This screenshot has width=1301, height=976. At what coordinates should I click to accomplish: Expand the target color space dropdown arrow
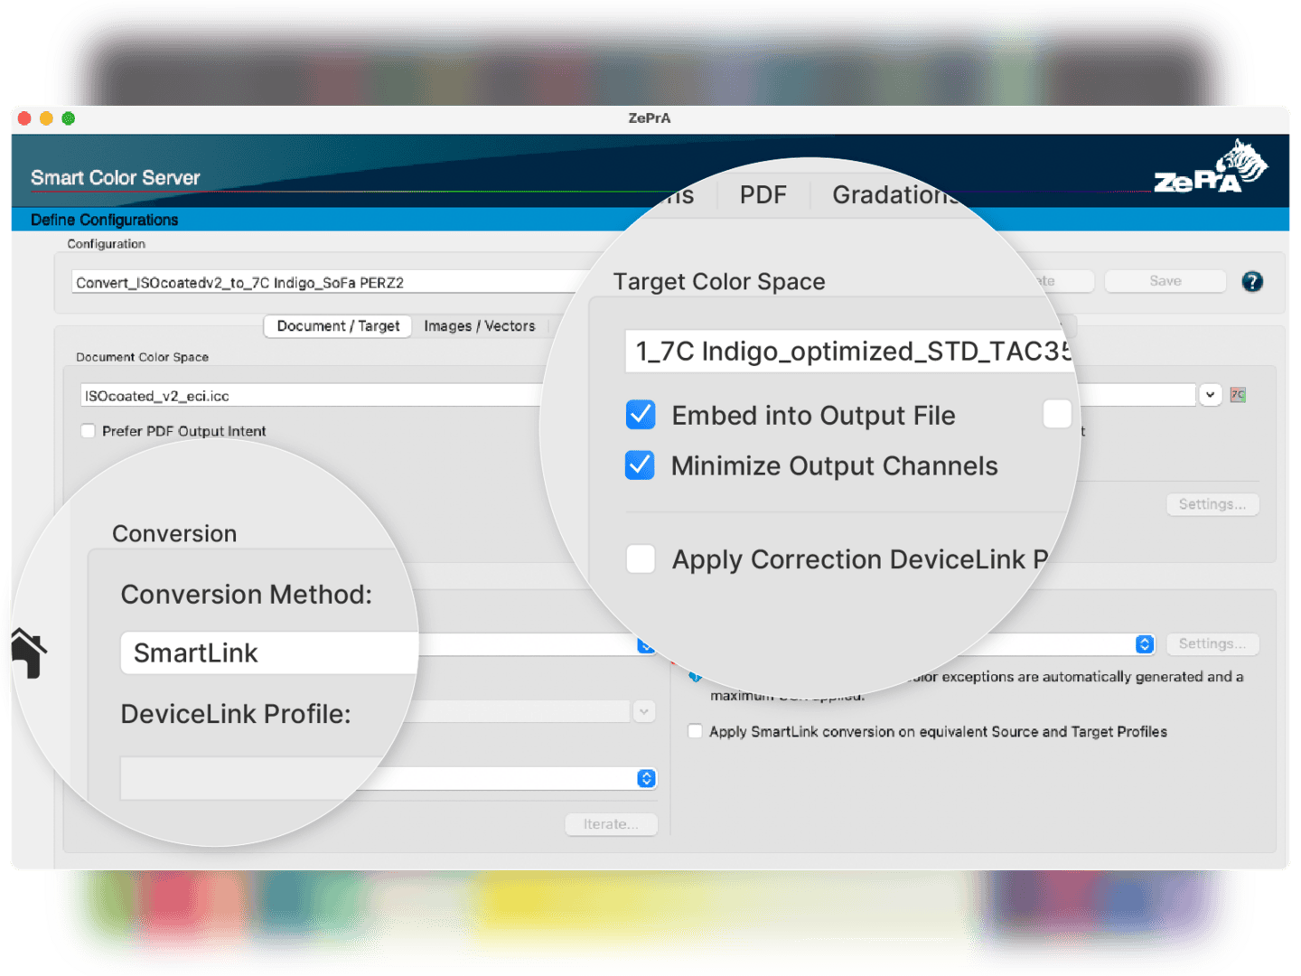pyautogui.click(x=1210, y=395)
